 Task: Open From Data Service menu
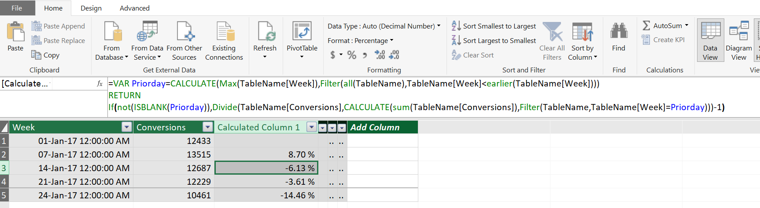tap(147, 41)
